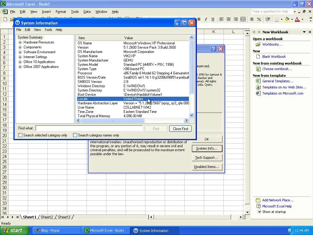Apply Percent Style icon

tap(259, 19)
